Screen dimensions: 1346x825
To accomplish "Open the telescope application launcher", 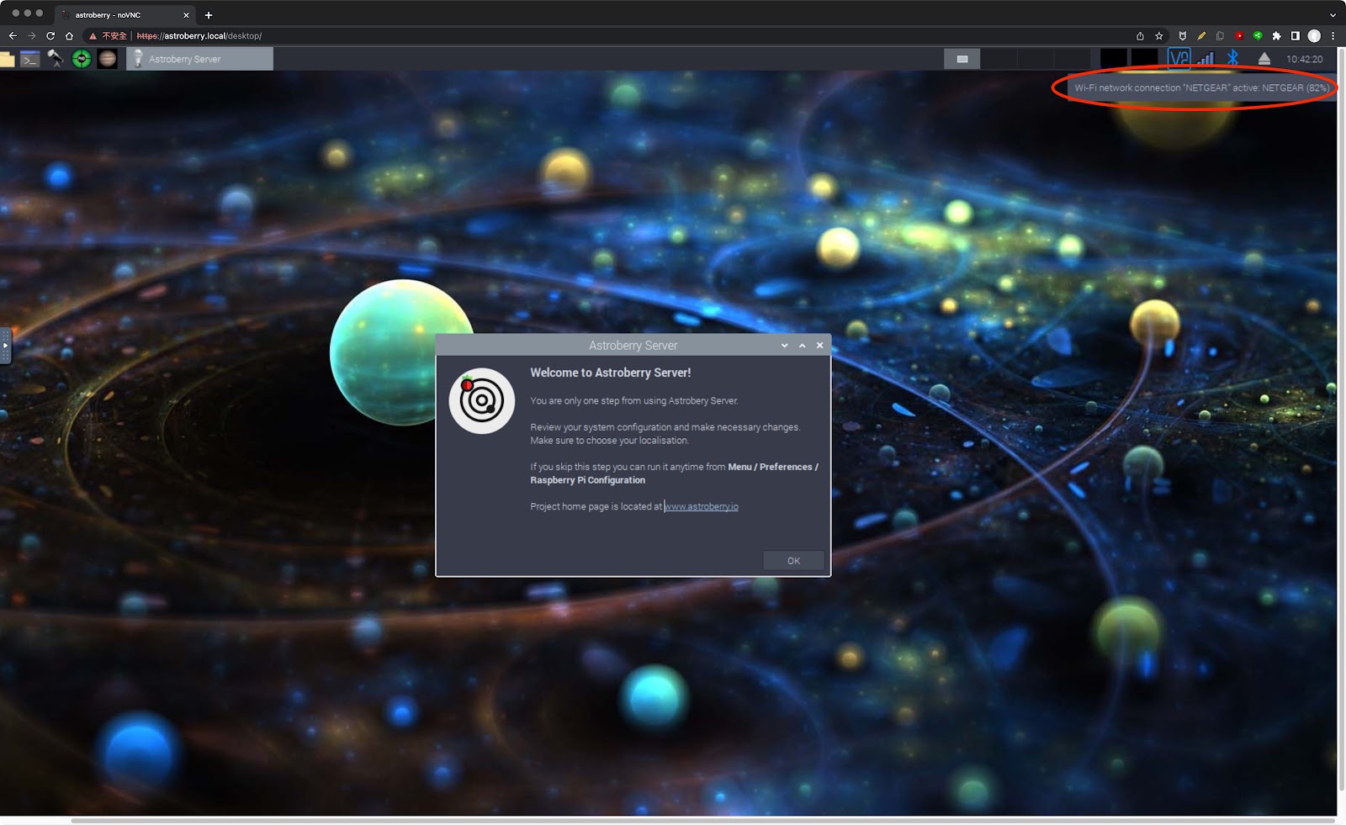I will [56, 58].
